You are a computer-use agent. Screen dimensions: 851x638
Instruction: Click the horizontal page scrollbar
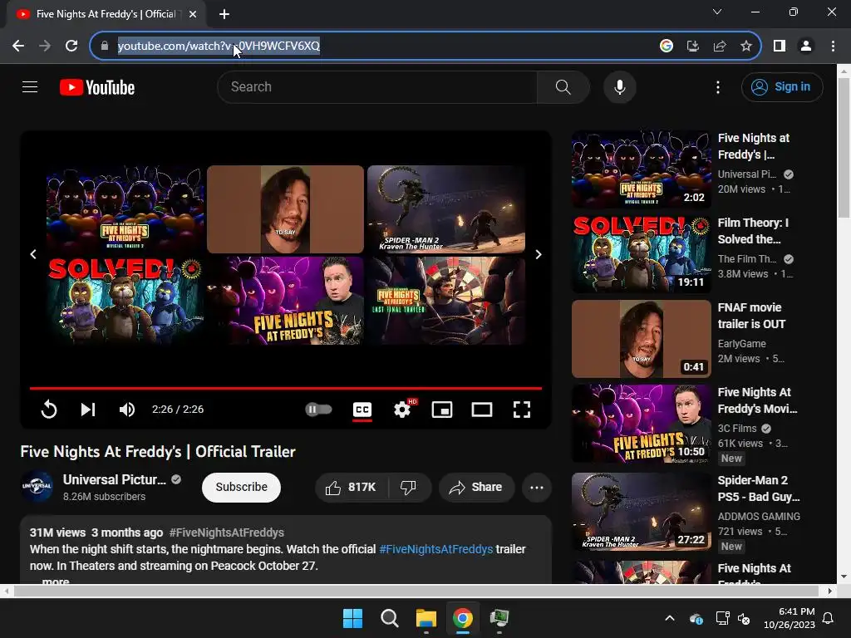(x=416, y=591)
